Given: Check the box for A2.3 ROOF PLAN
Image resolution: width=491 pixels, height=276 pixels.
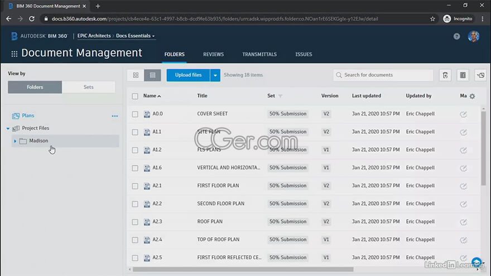Looking at the screenshot, I should pyautogui.click(x=135, y=222).
